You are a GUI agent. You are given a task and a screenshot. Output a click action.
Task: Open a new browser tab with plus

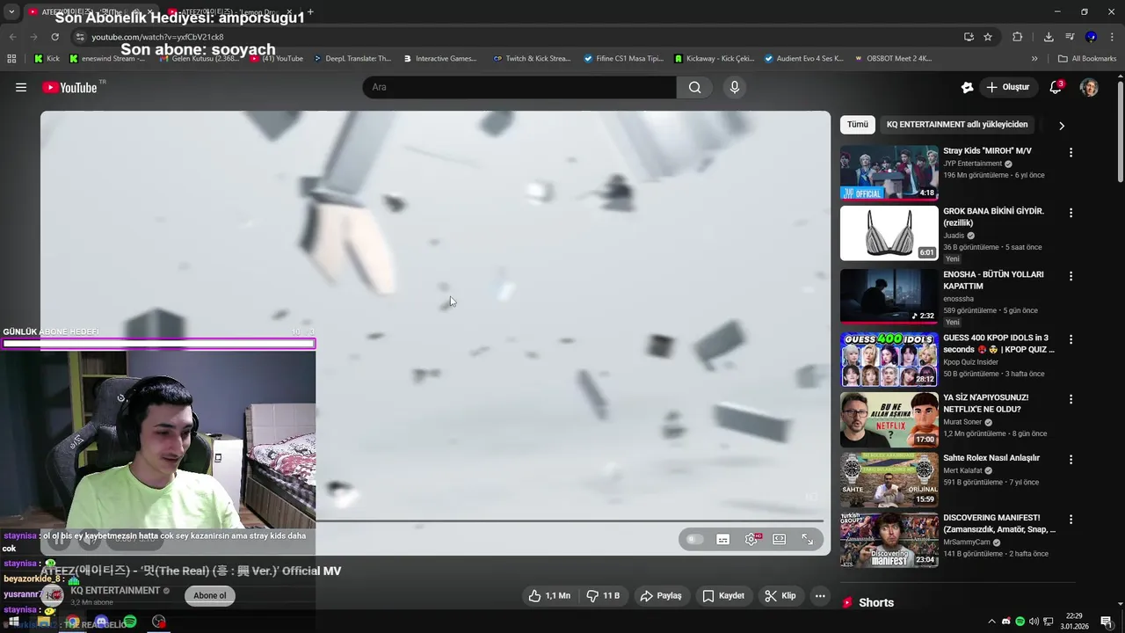[x=310, y=12]
